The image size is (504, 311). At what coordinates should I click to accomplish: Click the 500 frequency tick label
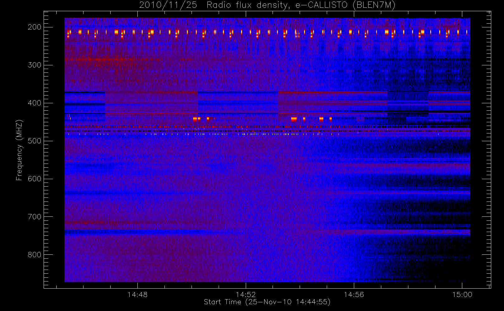pos(34,141)
